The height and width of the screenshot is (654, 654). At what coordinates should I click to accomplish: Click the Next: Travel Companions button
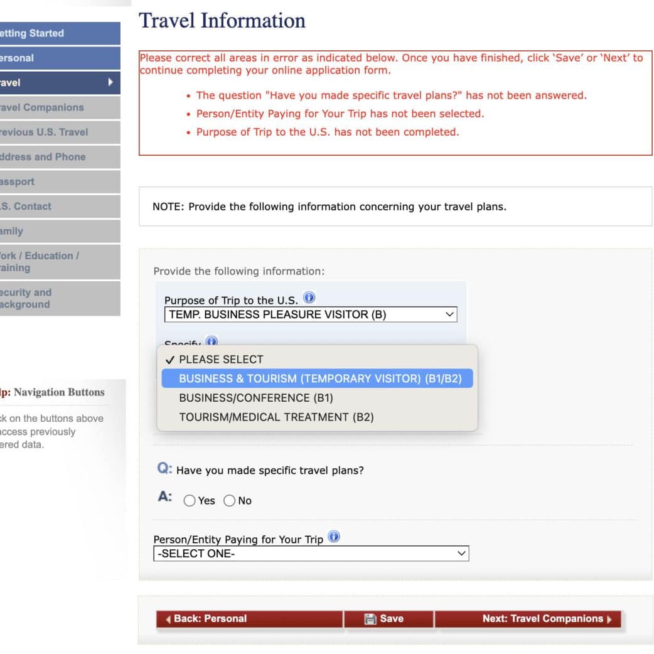(x=527, y=619)
